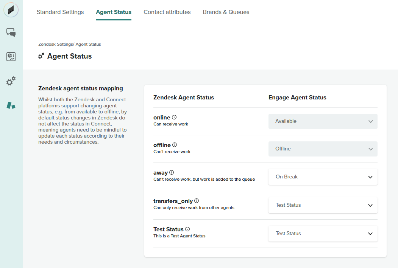This screenshot has width=398, height=268.
Task: Click the info icon beside transfers_only
Action: 197,201
